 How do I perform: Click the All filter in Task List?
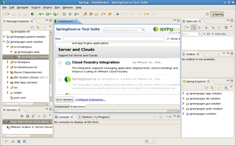(208, 34)
